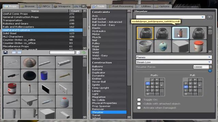Spawn the blue barrel prop
This screenshot has width=218, height=122.
47,76
